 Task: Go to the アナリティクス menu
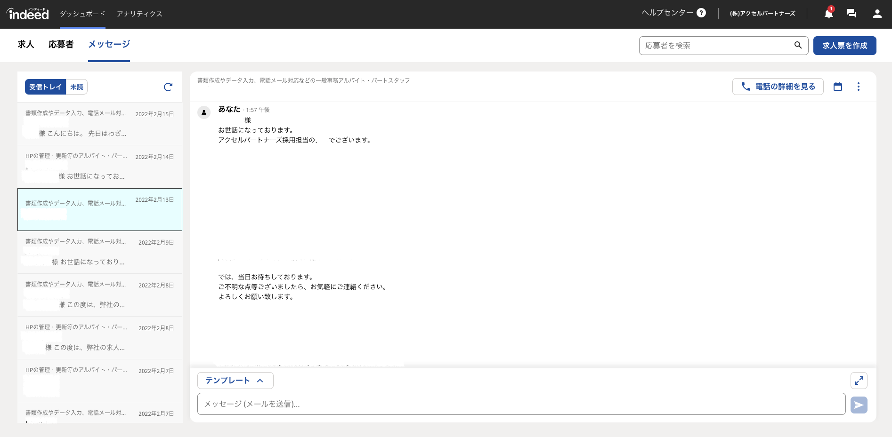pyautogui.click(x=139, y=14)
